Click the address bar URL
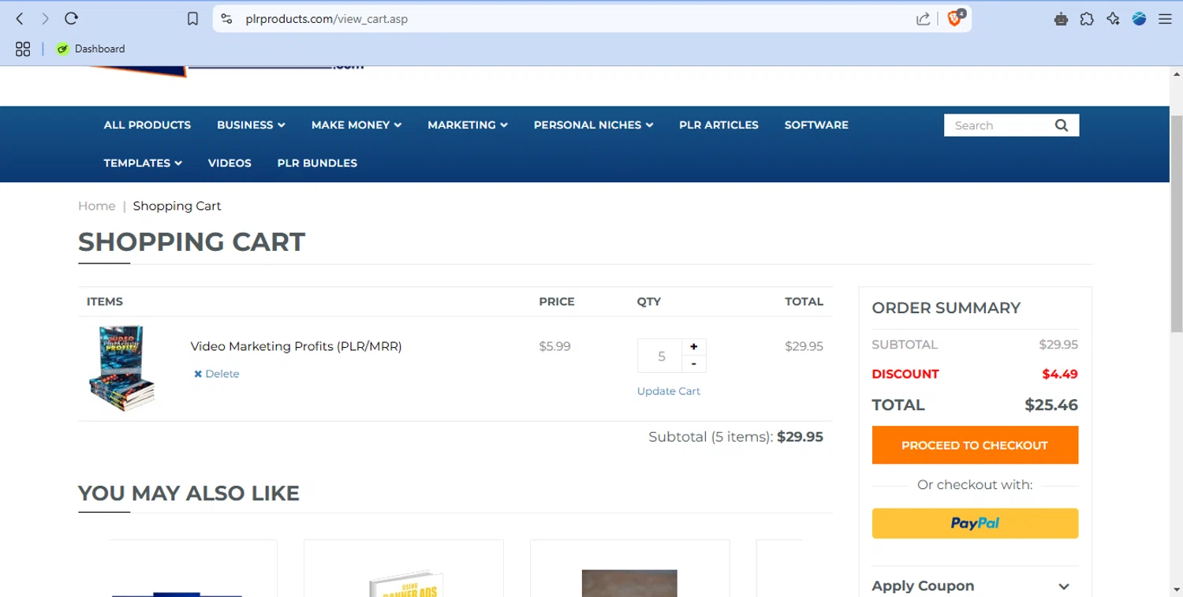1183x597 pixels. point(327,19)
